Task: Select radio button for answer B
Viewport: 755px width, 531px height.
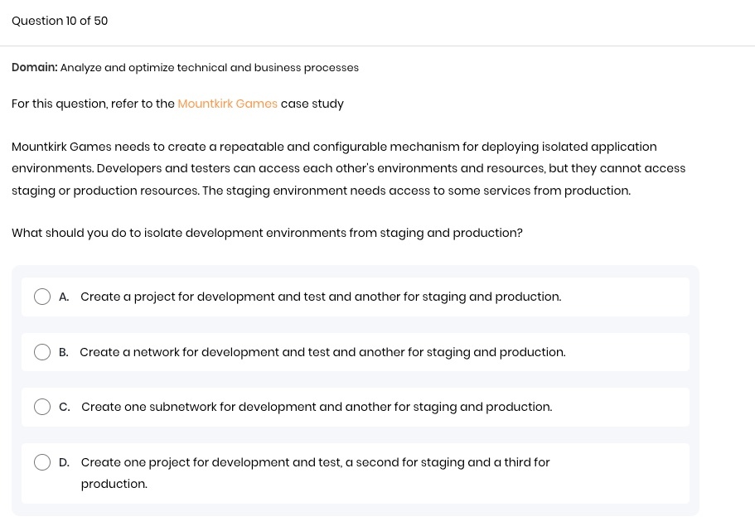Action: point(42,352)
